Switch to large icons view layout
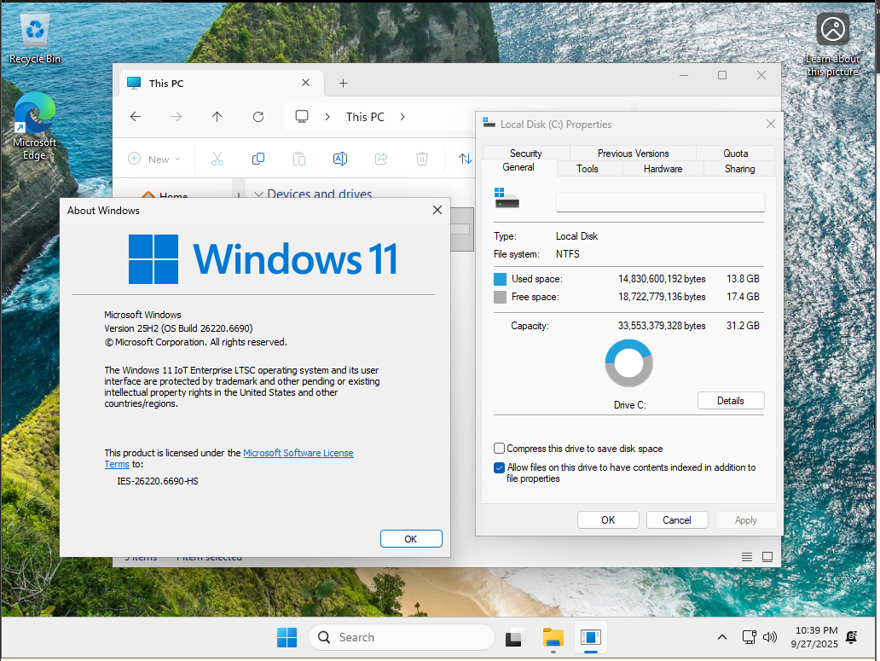 click(x=767, y=557)
